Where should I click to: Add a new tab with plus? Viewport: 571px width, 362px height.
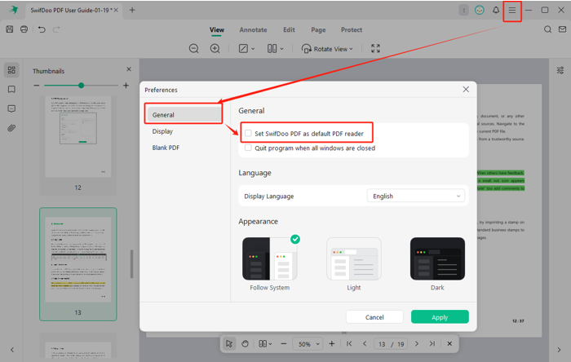(x=132, y=10)
